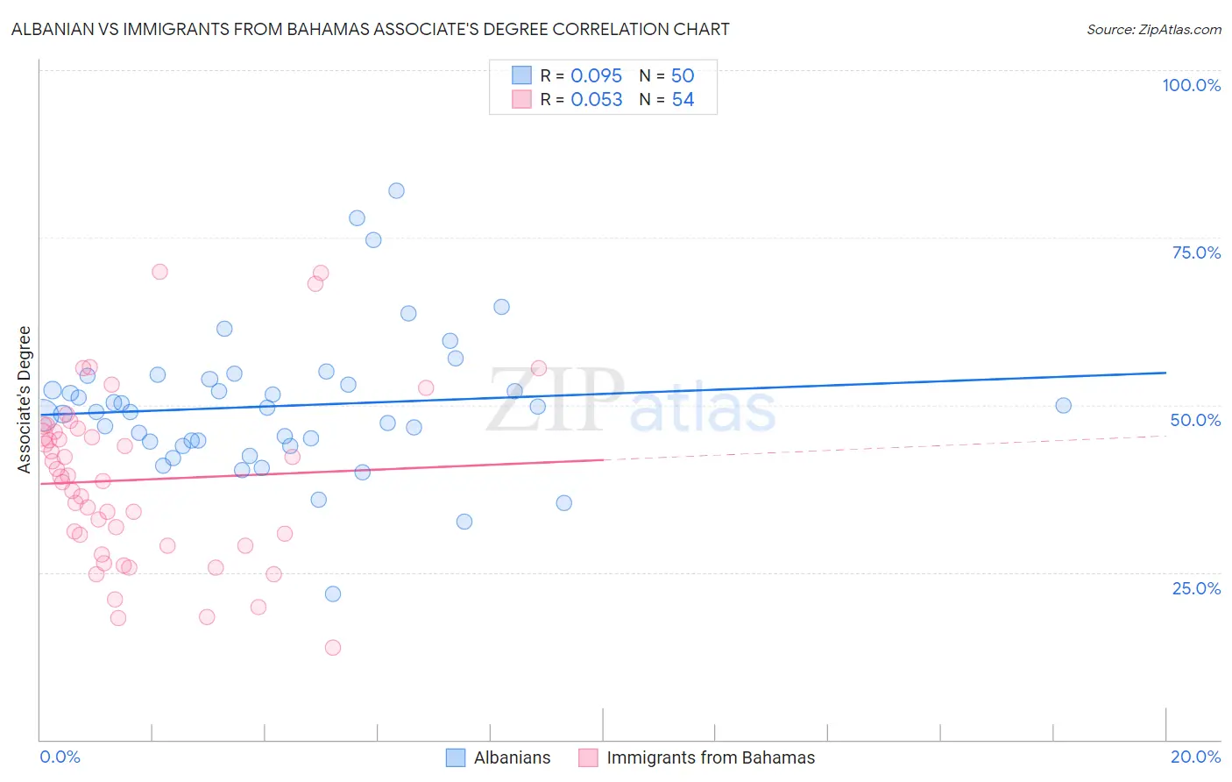Image resolution: width=1232 pixels, height=782 pixels.
Task: Click the 75.0% y-axis label
Action: [x=1196, y=252]
